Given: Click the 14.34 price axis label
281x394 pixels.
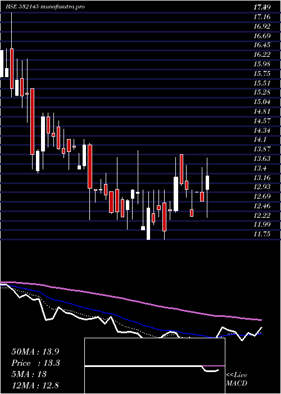Looking at the screenshot, I should pos(262,130).
